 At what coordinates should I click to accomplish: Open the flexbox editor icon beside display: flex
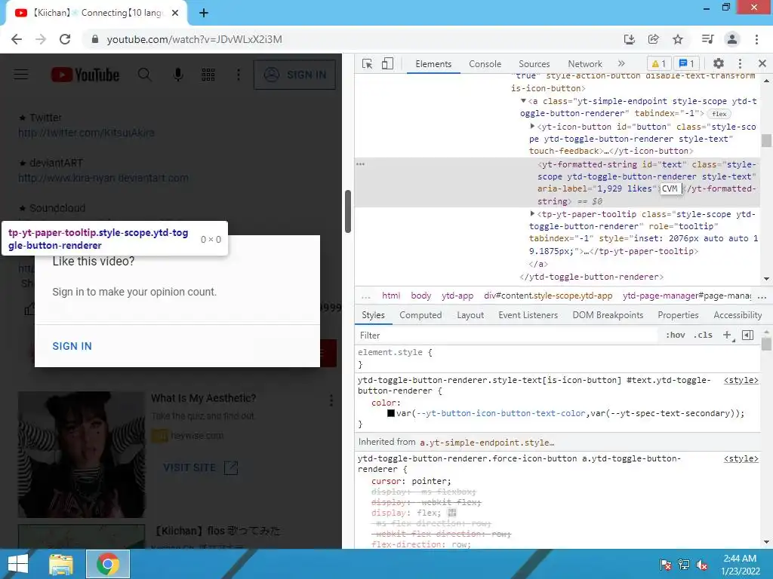click(x=452, y=513)
